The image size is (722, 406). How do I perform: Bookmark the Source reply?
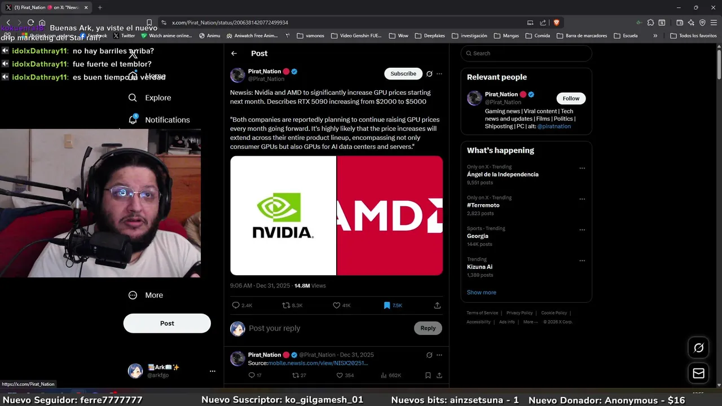(428, 375)
